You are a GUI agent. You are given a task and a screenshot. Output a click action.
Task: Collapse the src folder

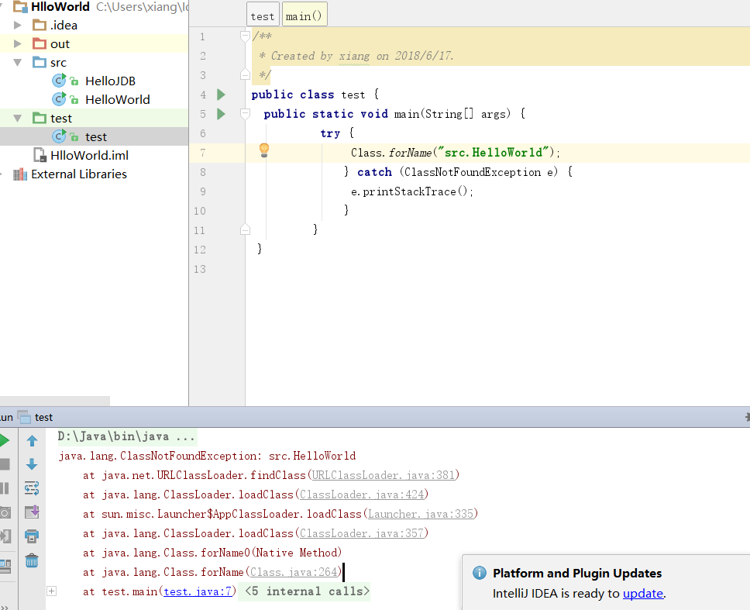pyautogui.click(x=17, y=62)
